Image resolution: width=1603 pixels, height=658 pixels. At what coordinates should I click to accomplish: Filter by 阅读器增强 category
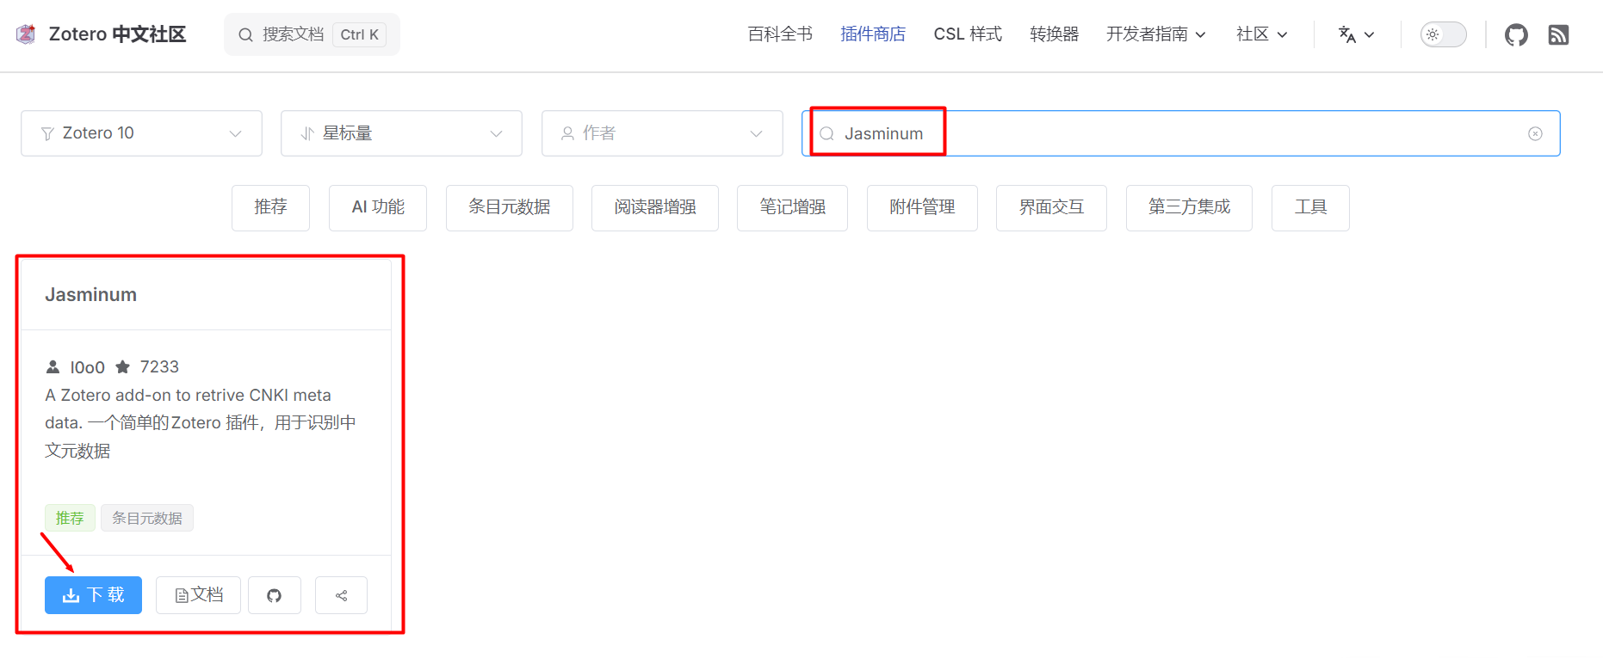[x=655, y=207]
